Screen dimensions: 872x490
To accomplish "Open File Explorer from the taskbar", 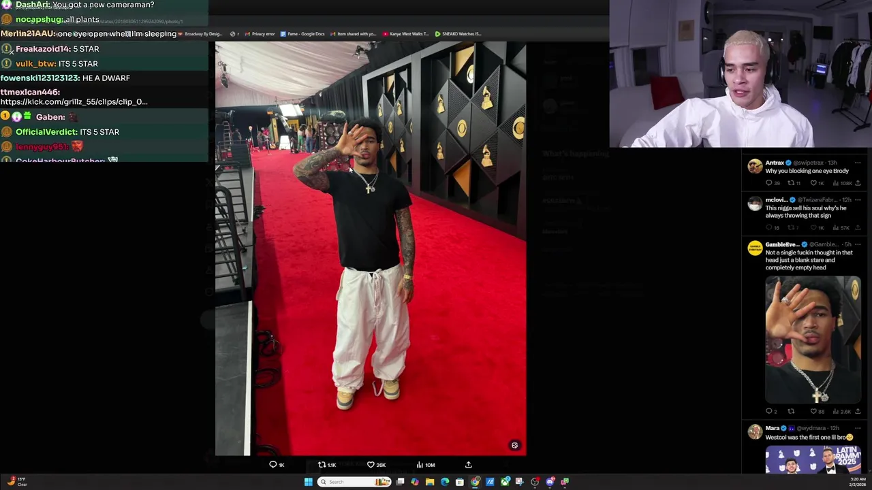I will pyautogui.click(x=430, y=482).
